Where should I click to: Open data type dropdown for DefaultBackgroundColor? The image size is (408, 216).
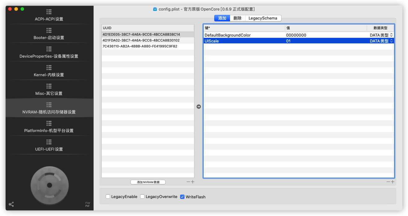[x=381, y=35]
